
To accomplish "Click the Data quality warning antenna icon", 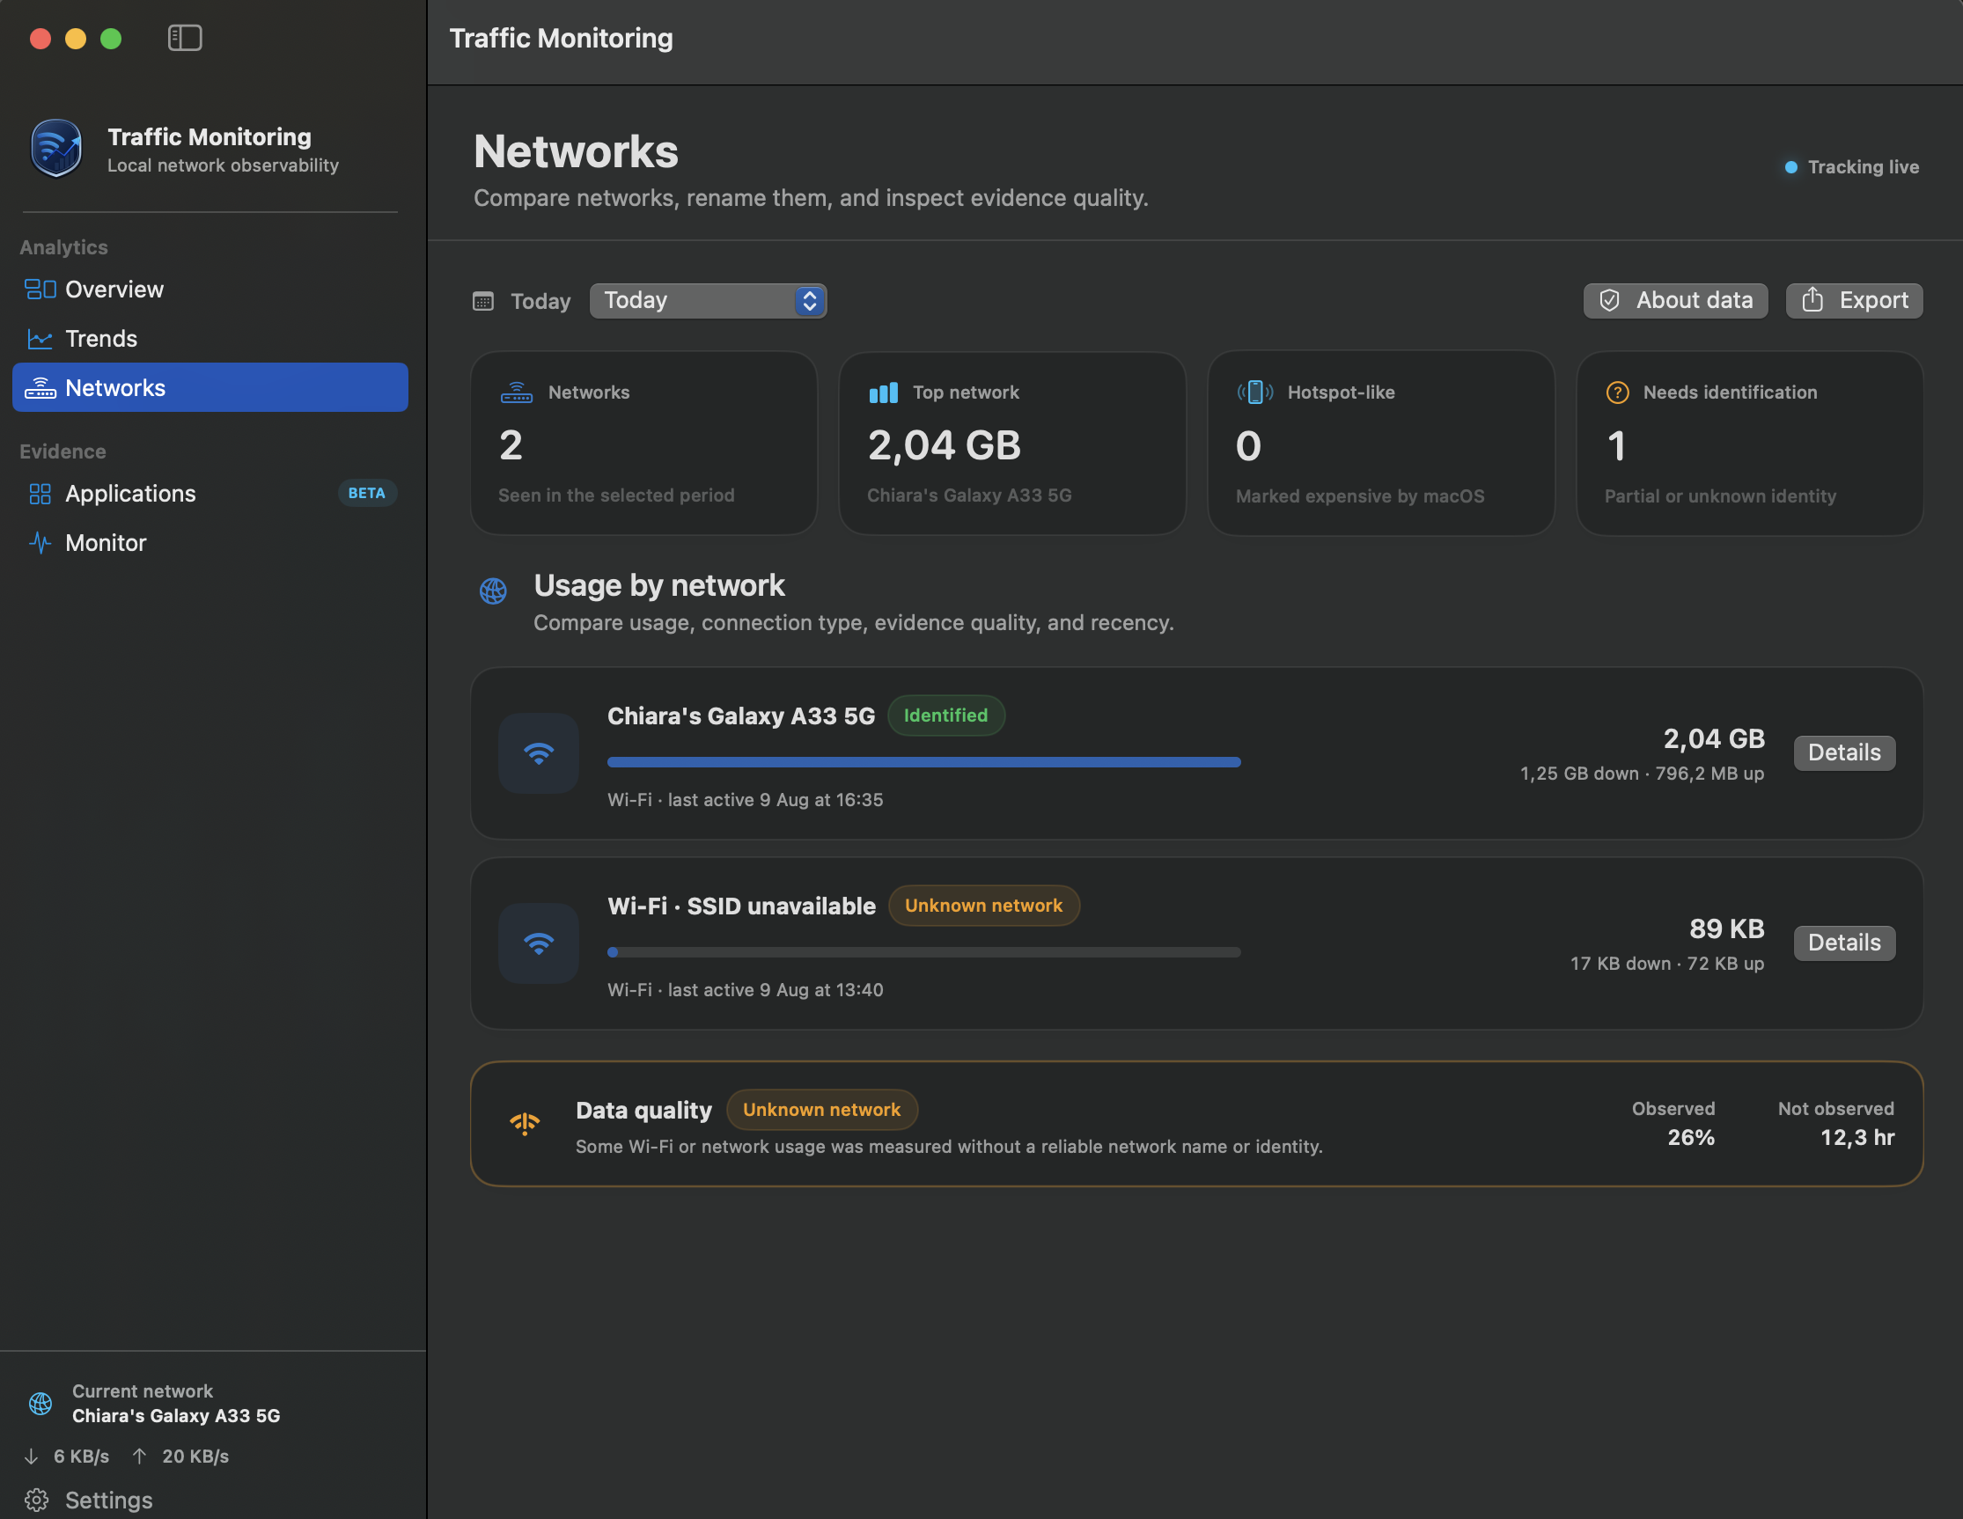I will (525, 1124).
